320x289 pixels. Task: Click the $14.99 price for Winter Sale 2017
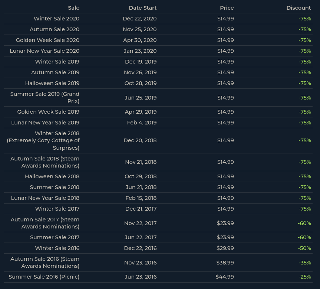[x=225, y=209]
